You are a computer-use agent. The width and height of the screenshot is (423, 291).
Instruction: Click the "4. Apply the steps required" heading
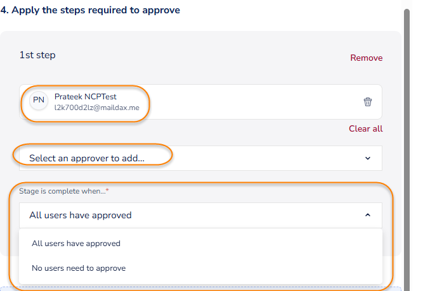pyautogui.click(x=90, y=10)
